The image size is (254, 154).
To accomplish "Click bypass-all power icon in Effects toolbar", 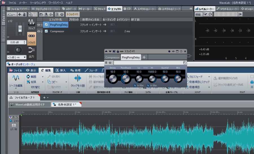I will [x=62, y=14].
